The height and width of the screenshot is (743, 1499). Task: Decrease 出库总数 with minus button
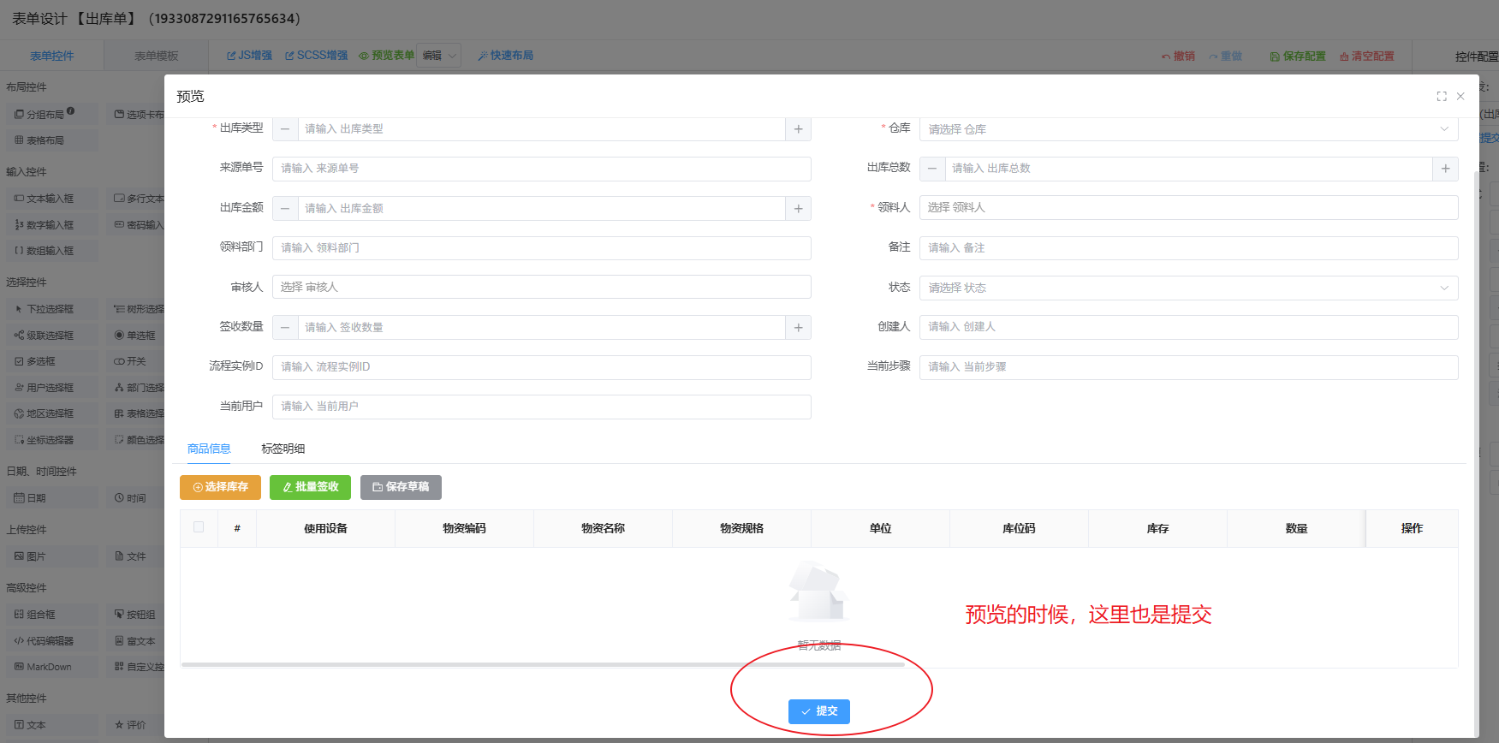coord(932,169)
